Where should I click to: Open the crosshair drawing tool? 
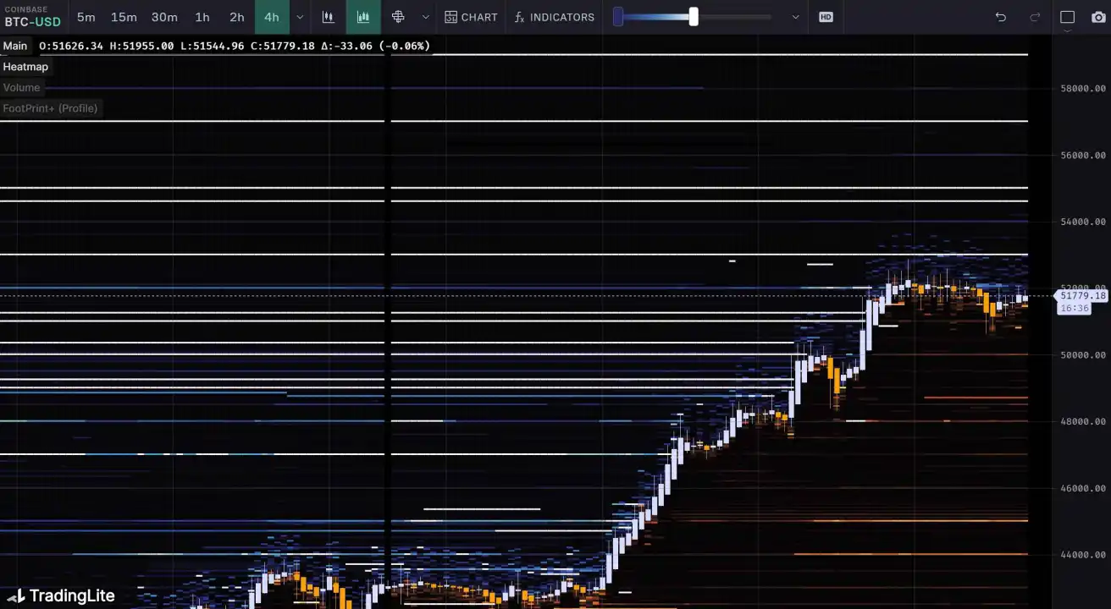click(398, 17)
